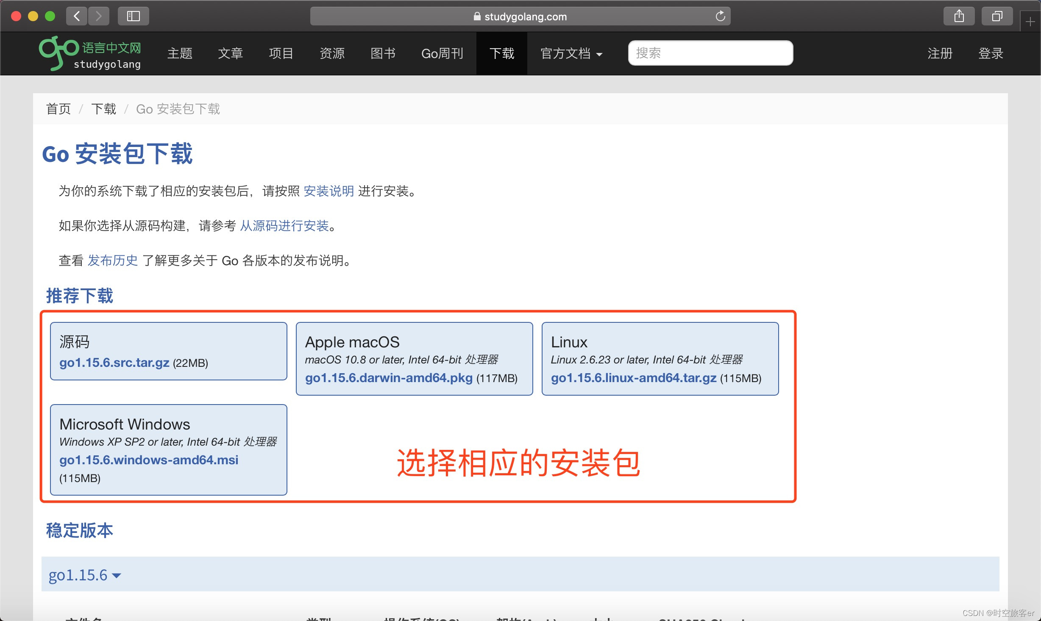Click the padlock icon in the address bar
The width and height of the screenshot is (1041, 621).
point(477,17)
